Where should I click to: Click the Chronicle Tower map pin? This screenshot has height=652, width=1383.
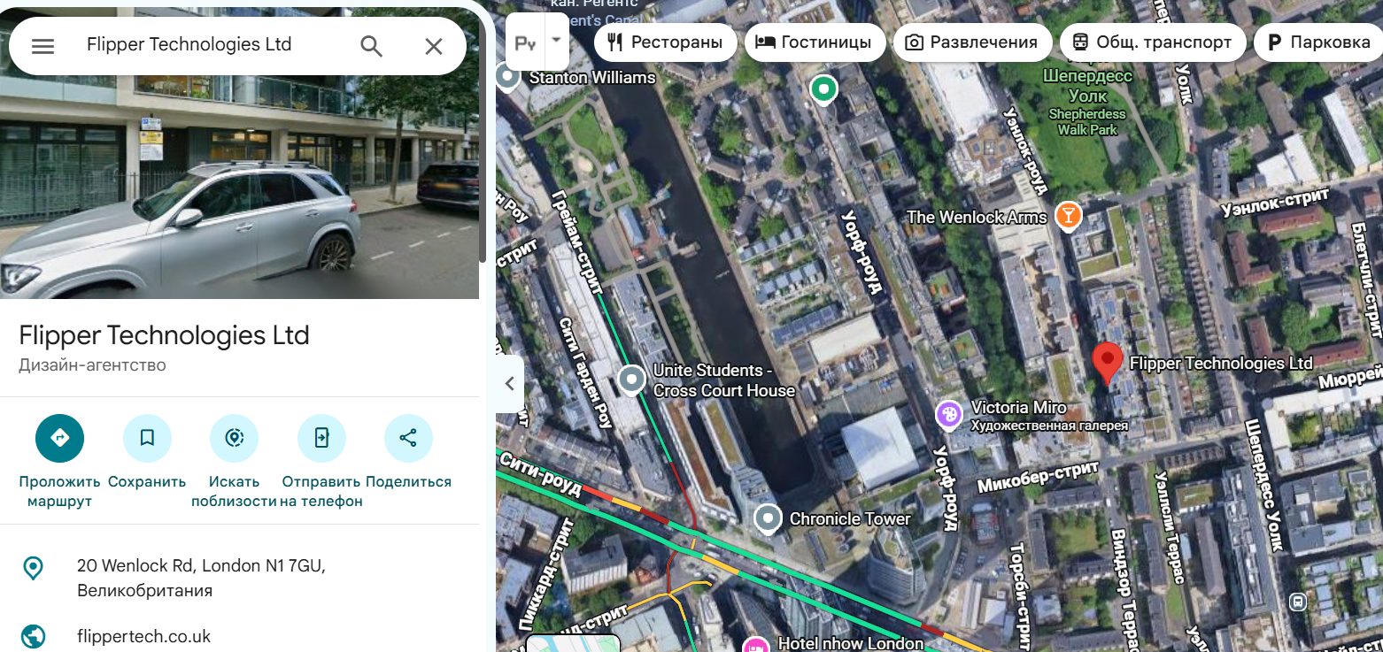[768, 519]
